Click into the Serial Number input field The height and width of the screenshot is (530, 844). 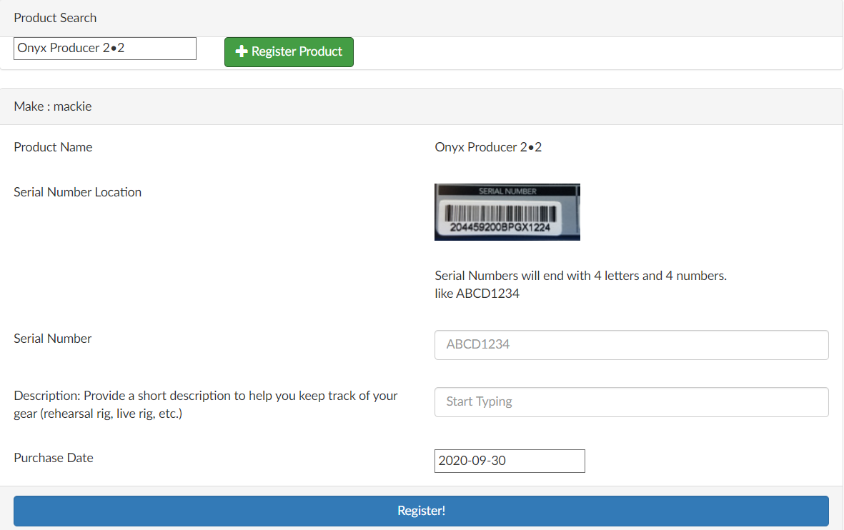click(631, 344)
